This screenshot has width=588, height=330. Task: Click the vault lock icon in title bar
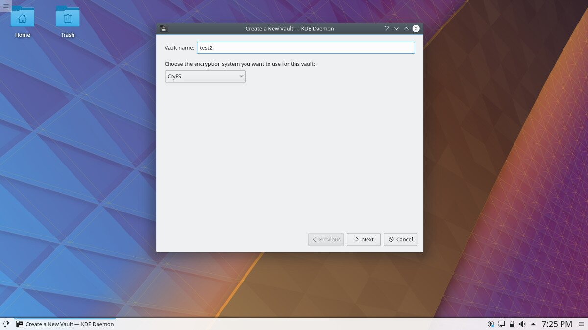[x=163, y=29]
